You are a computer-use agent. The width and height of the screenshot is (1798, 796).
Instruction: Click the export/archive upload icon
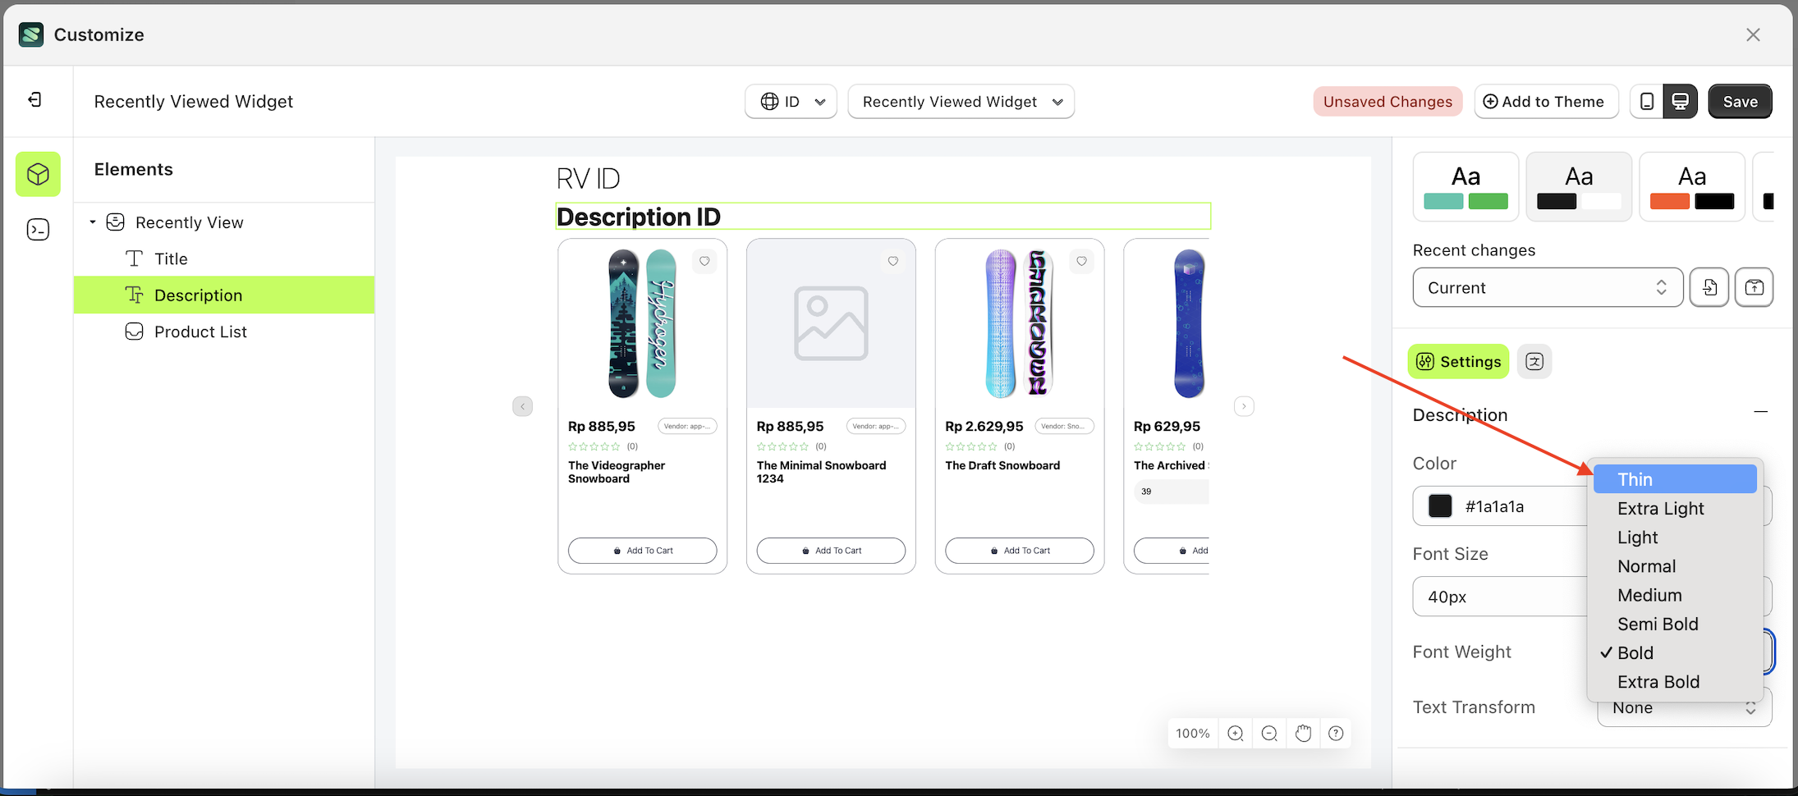(1754, 287)
